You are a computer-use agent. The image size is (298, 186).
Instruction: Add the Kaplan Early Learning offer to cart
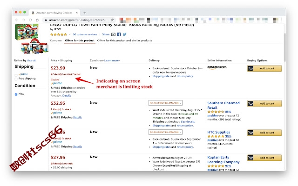click(264, 158)
